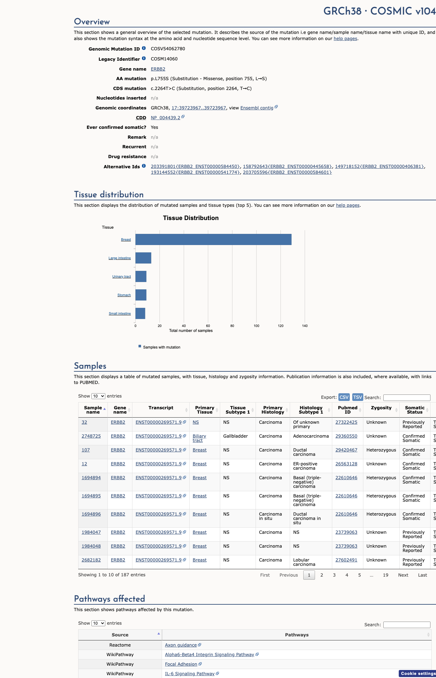Click info icon beside Alternative Ids
436x678 pixels.
point(144,166)
